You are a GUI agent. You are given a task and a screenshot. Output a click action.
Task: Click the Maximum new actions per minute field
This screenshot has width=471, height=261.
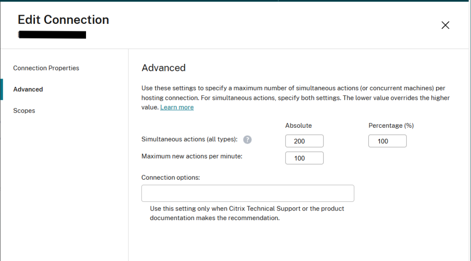304,158
